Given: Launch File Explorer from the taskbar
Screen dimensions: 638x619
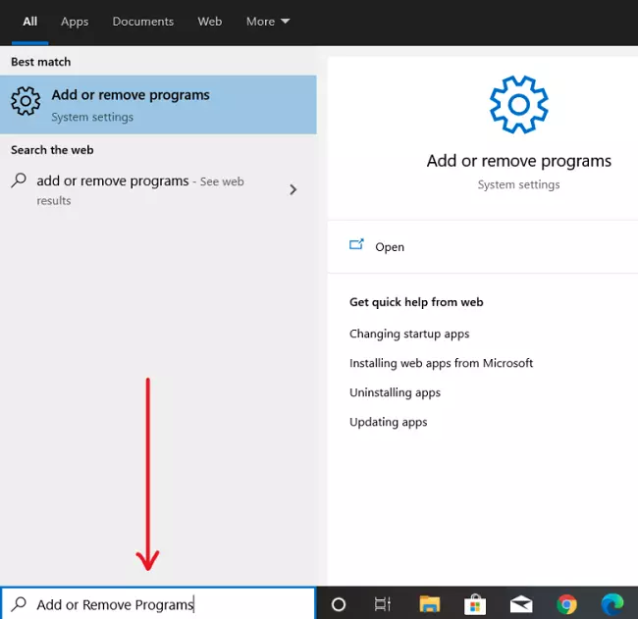Looking at the screenshot, I should [x=430, y=604].
